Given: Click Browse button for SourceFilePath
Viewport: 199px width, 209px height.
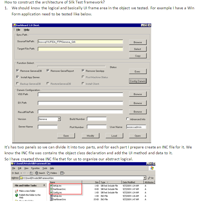Looking at the screenshot, I should (138, 42).
